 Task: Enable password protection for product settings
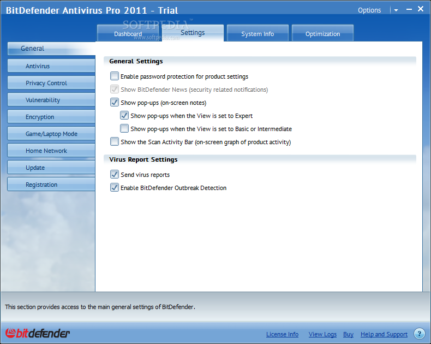point(115,76)
